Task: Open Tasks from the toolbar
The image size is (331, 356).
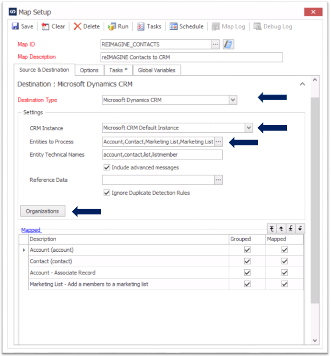Action: (x=149, y=26)
